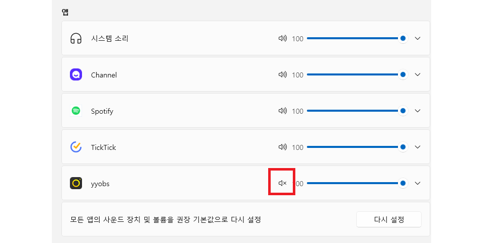Click the TickTick app icon

[x=76, y=147]
